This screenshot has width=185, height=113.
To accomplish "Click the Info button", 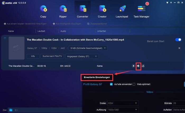I will pyautogui.click(x=33, y=56).
